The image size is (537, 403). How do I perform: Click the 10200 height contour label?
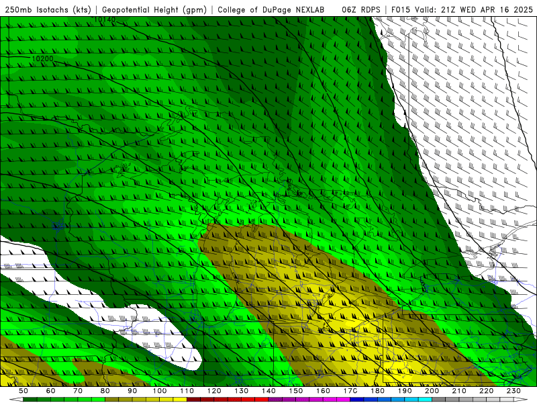[x=43, y=59]
